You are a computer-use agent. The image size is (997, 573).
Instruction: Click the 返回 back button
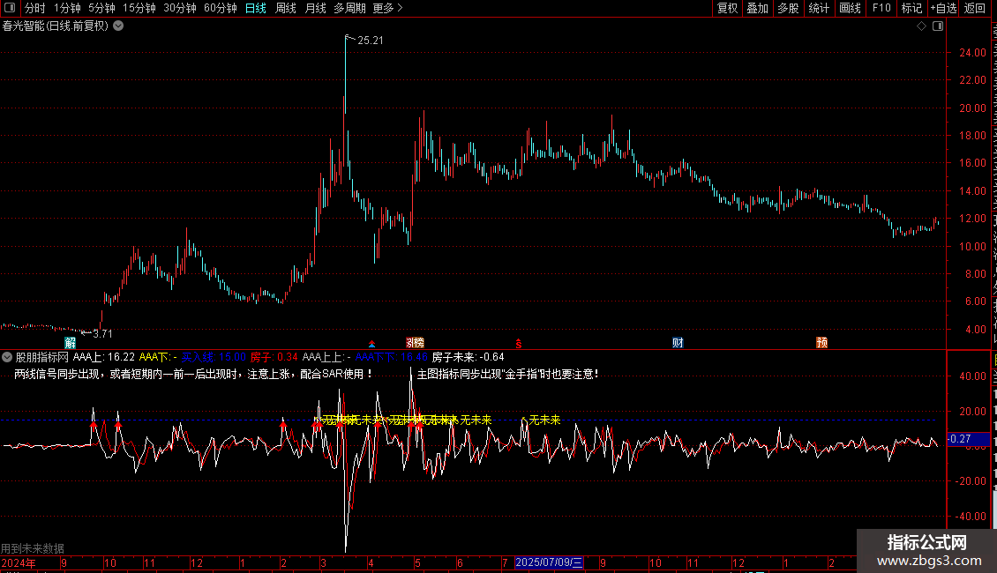(x=975, y=8)
